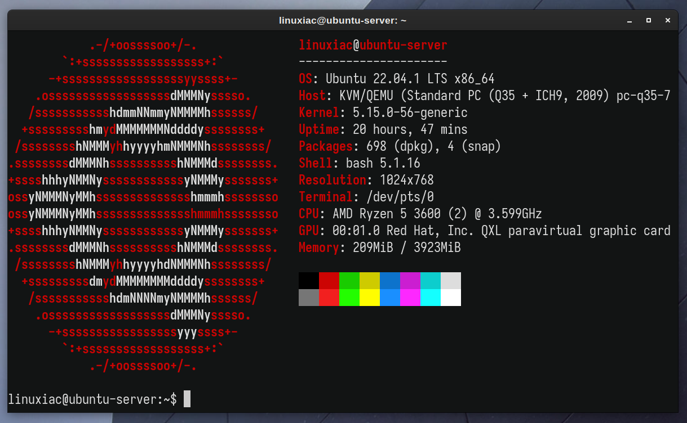
Task: Click the Resolution line 1024x768
Action: (x=366, y=180)
